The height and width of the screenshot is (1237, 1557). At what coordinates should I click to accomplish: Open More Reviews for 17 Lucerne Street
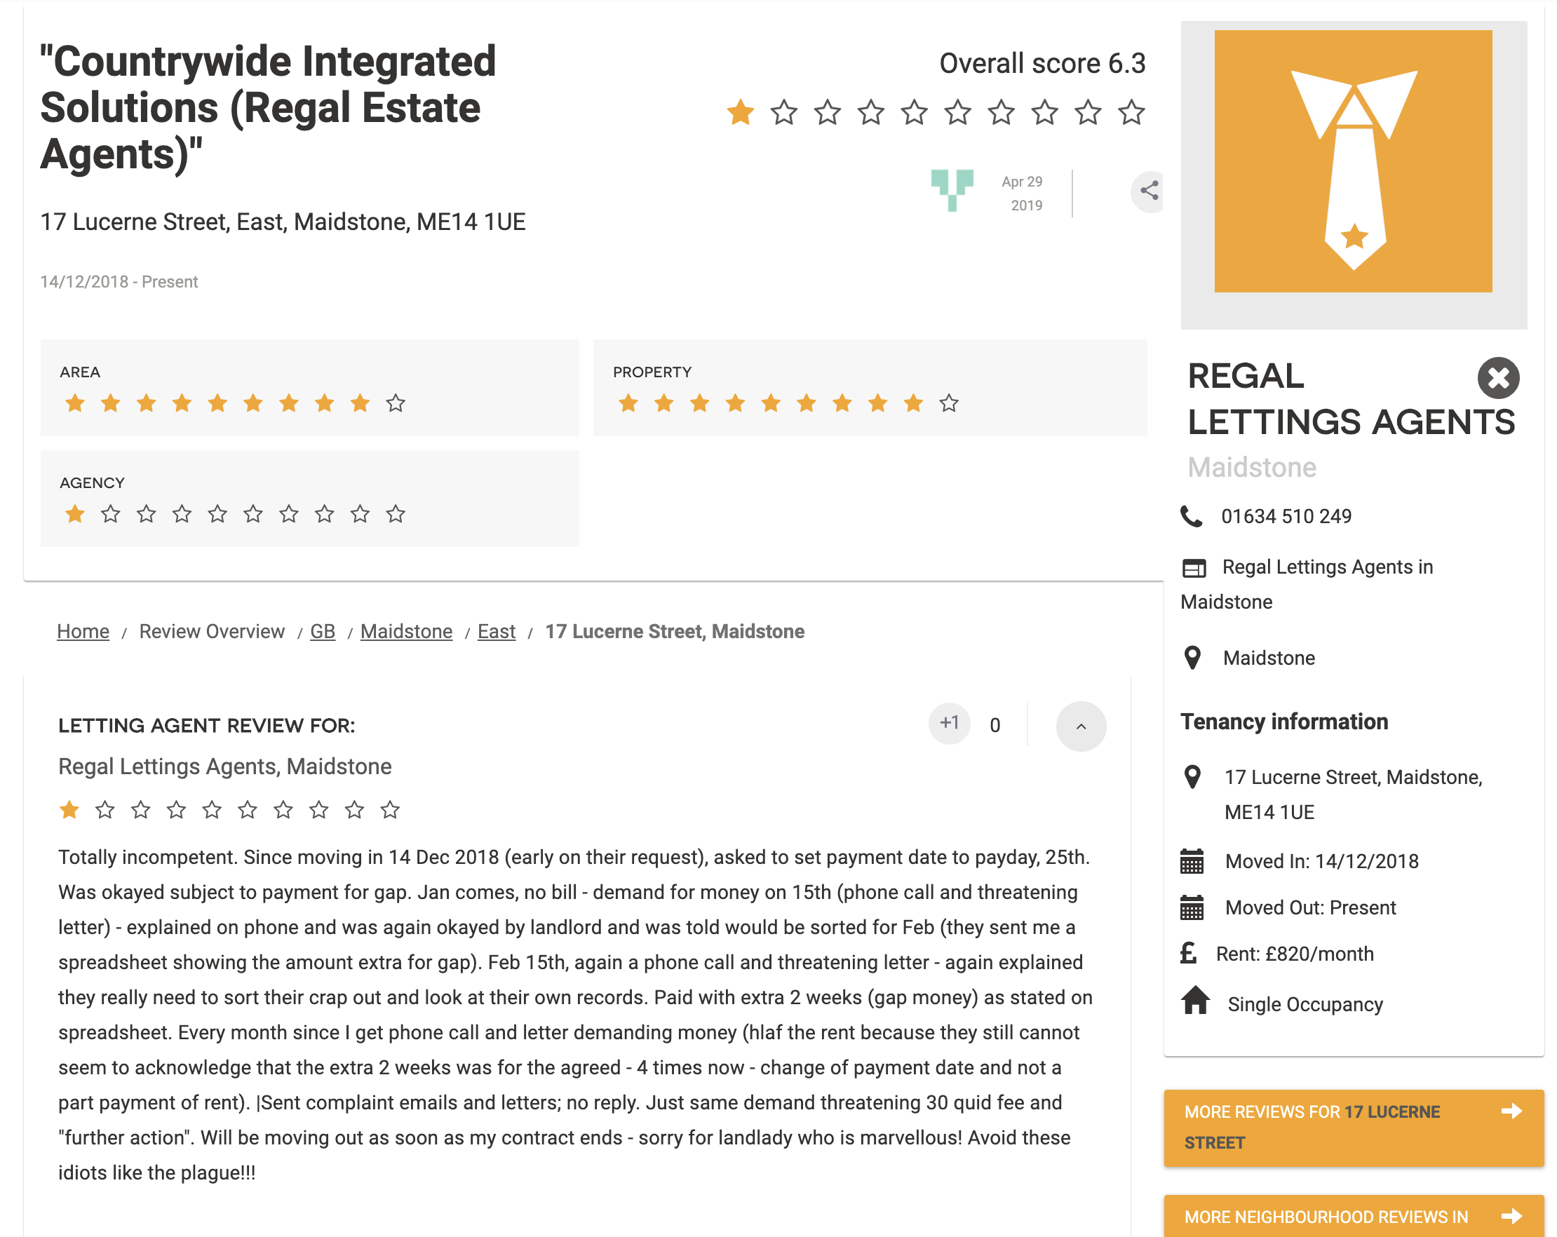1353,1127
